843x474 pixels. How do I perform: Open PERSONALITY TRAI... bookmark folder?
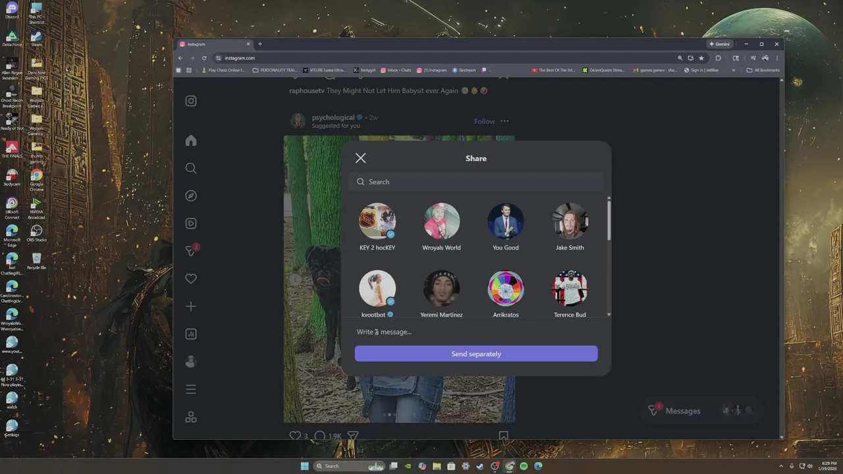pyautogui.click(x=275, y=70)
